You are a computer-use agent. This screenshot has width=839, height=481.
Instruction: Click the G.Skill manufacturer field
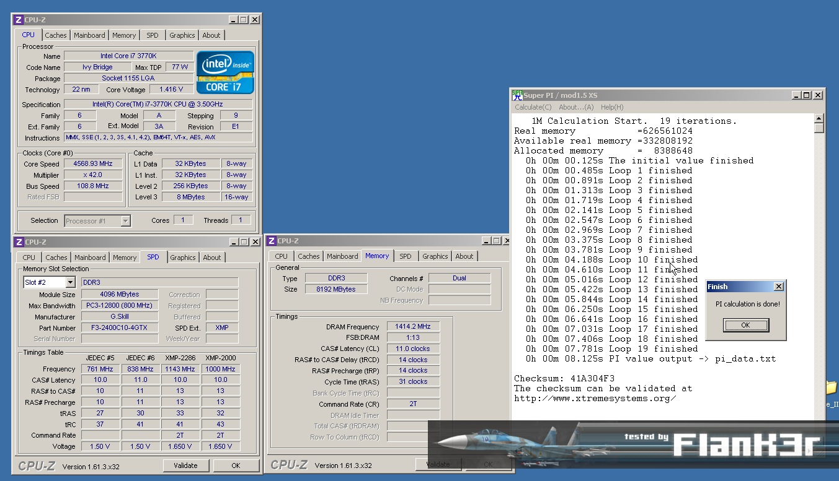coord(119,317)
